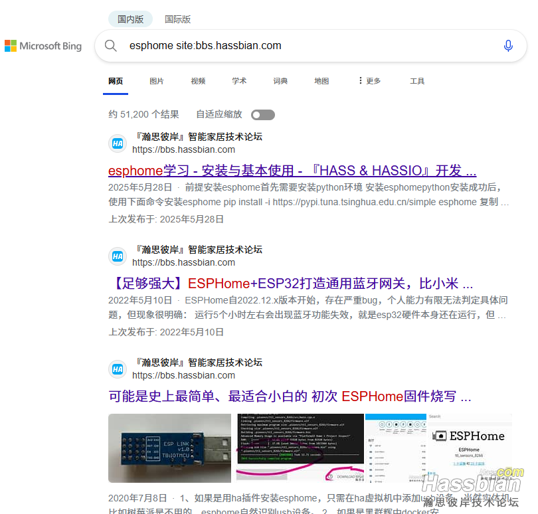Click the 自适应缩放 label
Viewport: 538px width, 514px height.
pos(219,115)
